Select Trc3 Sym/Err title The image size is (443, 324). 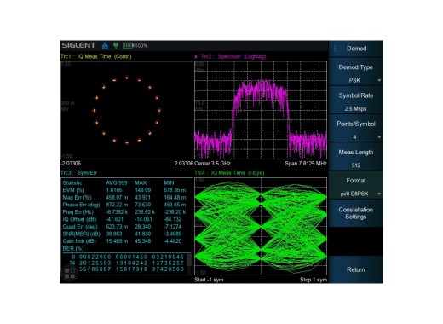click(78, 173)
